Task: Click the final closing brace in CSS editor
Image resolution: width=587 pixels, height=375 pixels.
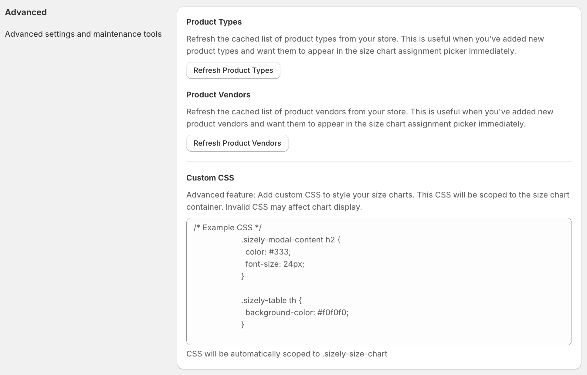Action: pos(243,325)
